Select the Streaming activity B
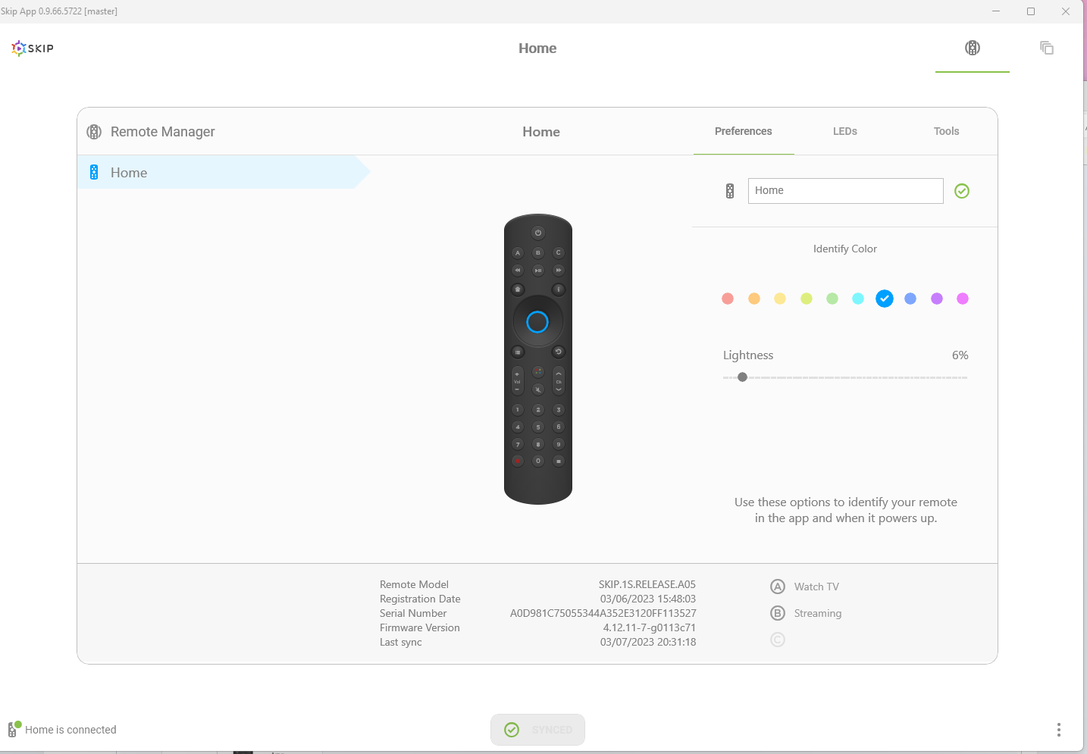The image size is (1087, 754). (807, 613)
